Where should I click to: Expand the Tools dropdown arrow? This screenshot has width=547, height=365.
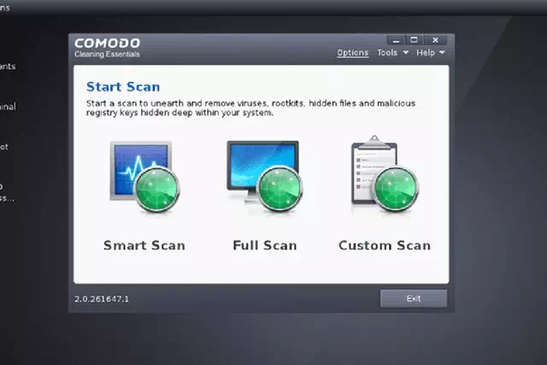click(406, 53)
